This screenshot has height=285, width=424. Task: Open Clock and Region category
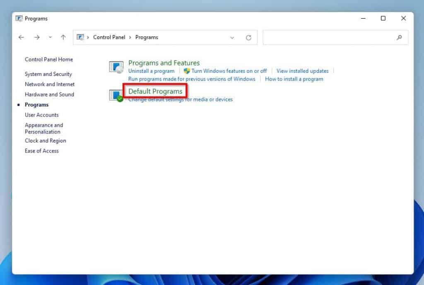coord(46,140)
